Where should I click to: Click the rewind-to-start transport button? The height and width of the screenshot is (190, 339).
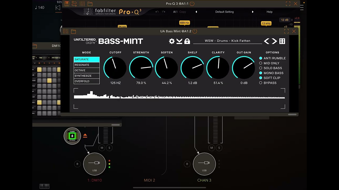pyautogui.click(x=58, y=8)
